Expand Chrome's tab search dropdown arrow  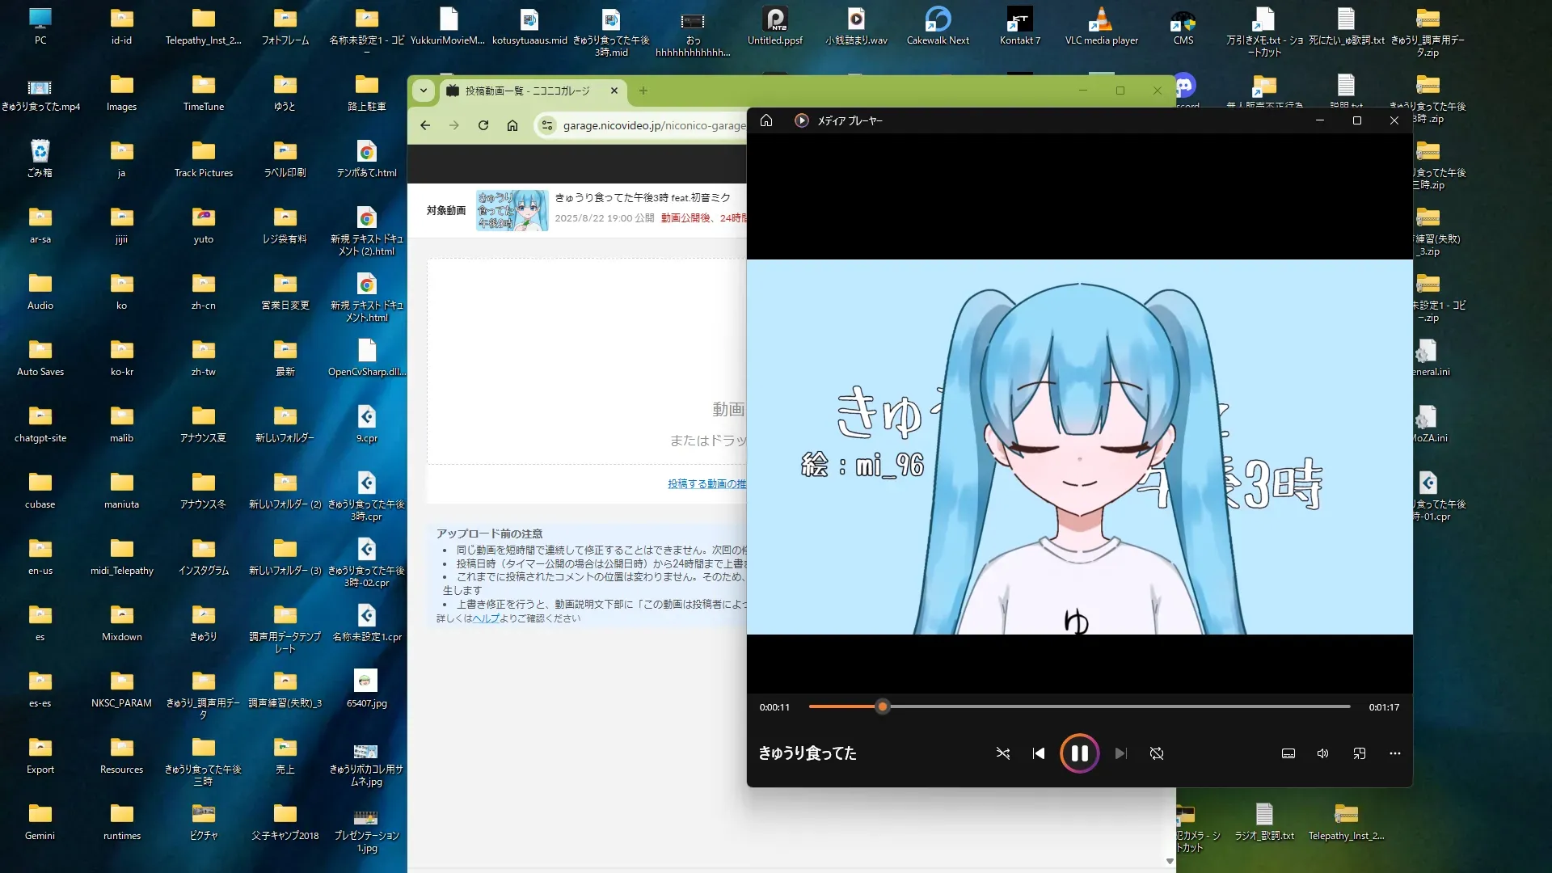point(424,91)
